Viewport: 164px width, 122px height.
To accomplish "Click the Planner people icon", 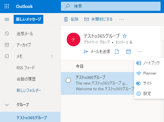I will [139, 73].
